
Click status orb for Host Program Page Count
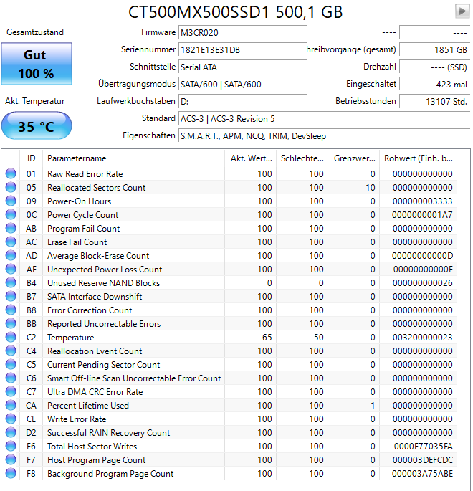(x=11, y=459)
